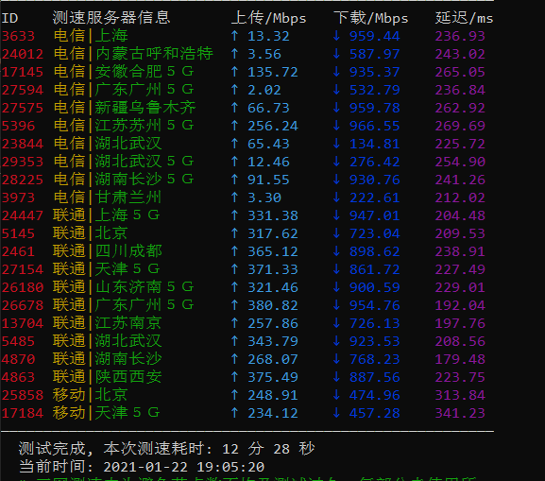Click the 内蒙古呼和浩特 server name
The width and height of the screenshot is (545, 481).
[x=154, y=54]
